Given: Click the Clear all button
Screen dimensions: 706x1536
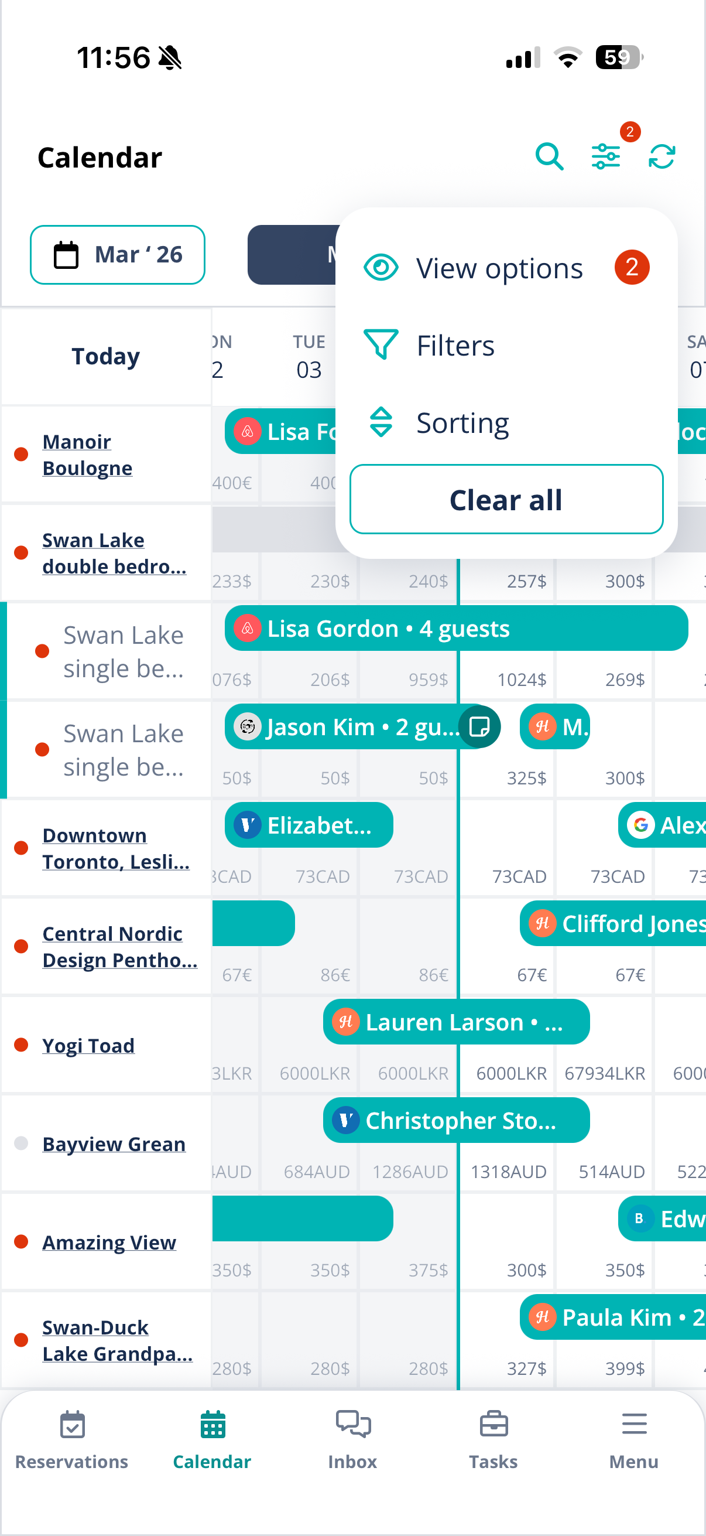Looking at the screenshot, I should [x=506, y=499].
